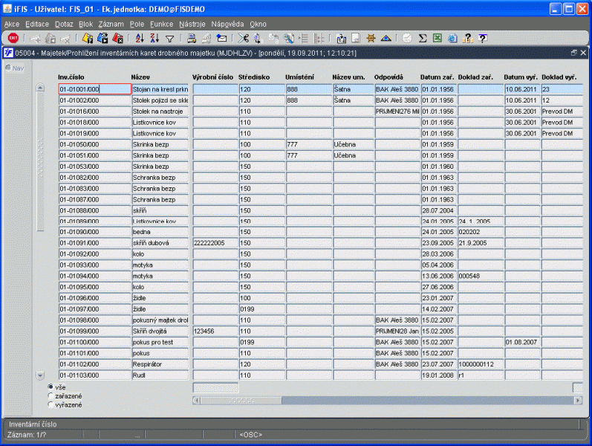
Task: Open the Funkce menu
Action: point(161,24)
